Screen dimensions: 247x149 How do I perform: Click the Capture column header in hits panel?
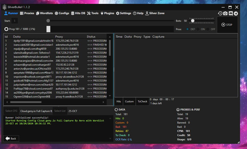tap(158, 37)
